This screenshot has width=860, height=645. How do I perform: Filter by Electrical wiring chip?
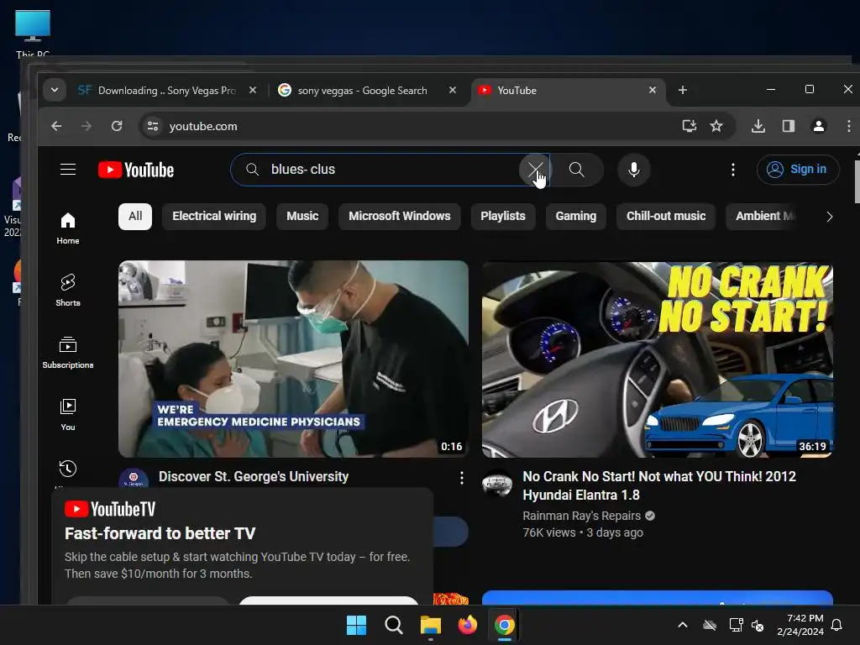tap(214, 216)
